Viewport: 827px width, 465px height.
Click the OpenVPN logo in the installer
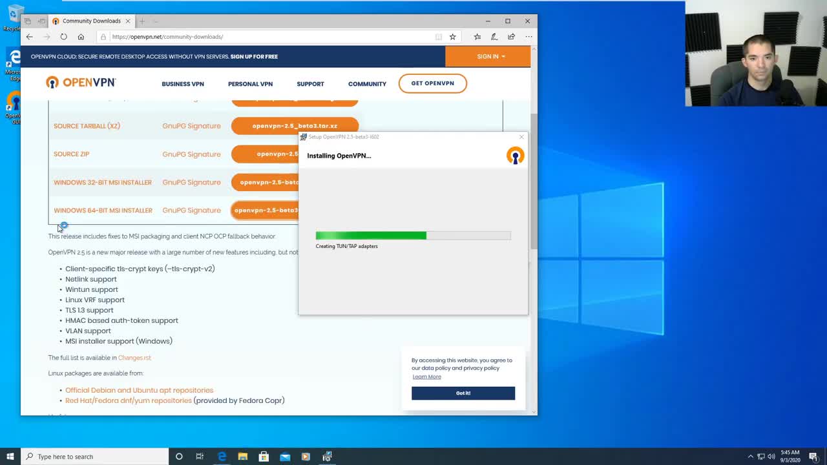click(516, 156)
